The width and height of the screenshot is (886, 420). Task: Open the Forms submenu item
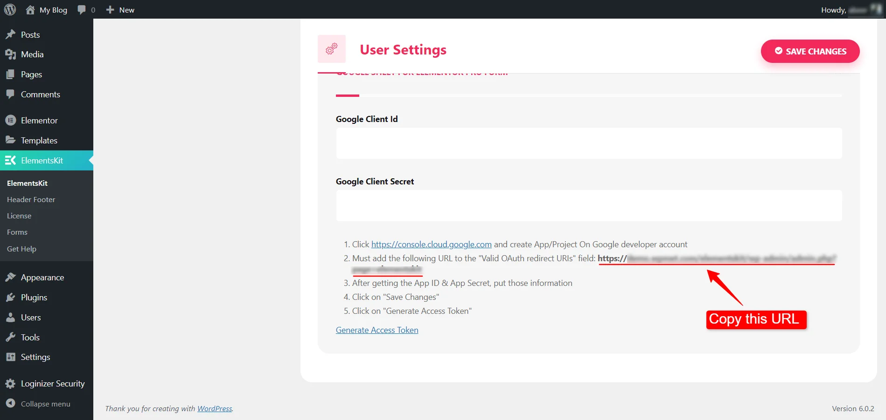17,232
